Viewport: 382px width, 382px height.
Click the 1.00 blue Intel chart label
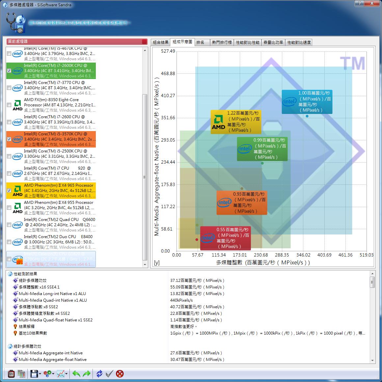point(307,101)
